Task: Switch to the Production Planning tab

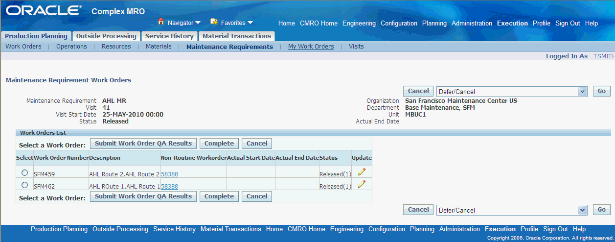Action: (36, 36)
